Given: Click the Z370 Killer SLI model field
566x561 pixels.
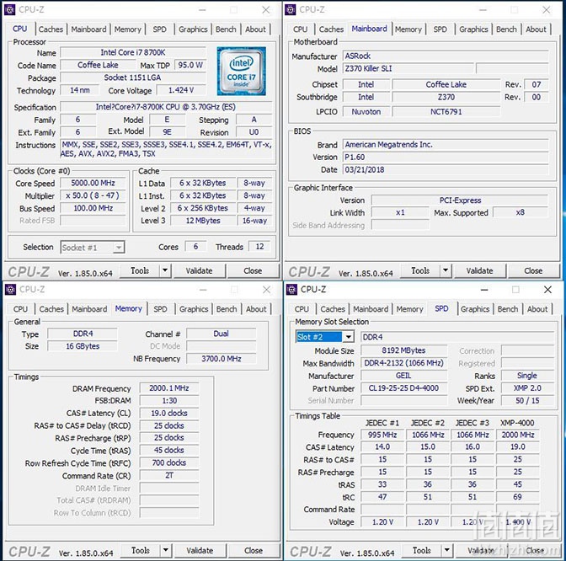Looking at the screenshot, I should [x=408, y=68].
